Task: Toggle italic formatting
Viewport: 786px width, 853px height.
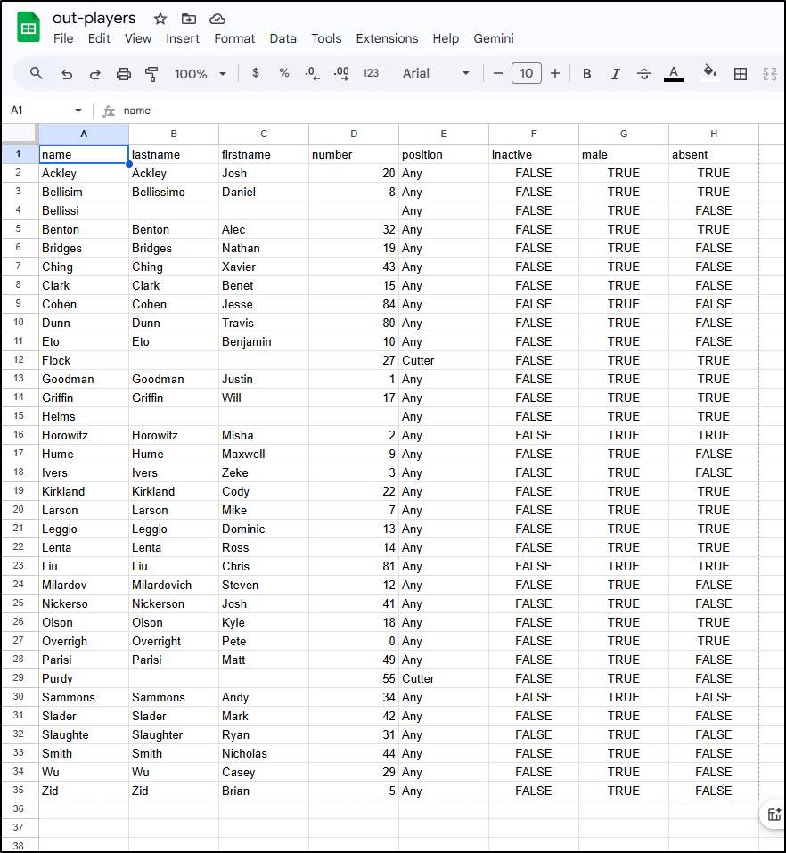Action: tap(615, 74)
